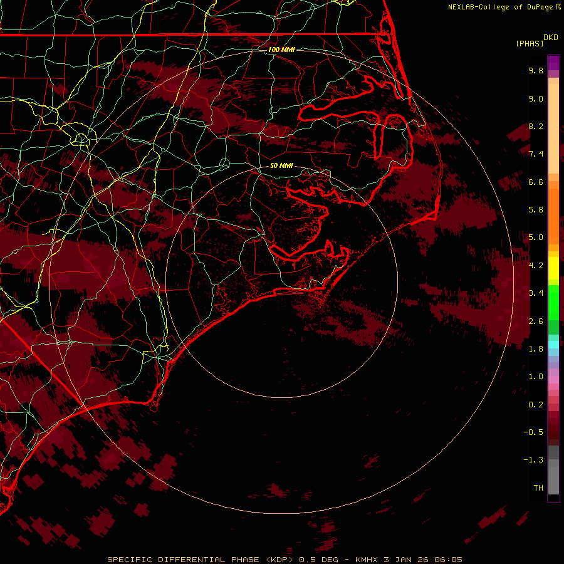Select the 5.8 scale value
The image size is (564, 564).
pyautogui.click(x=536, y=210)
